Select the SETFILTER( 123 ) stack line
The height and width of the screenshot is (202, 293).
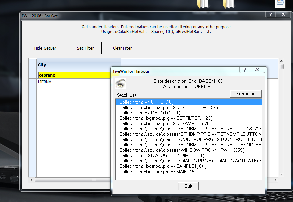[188, 118]
